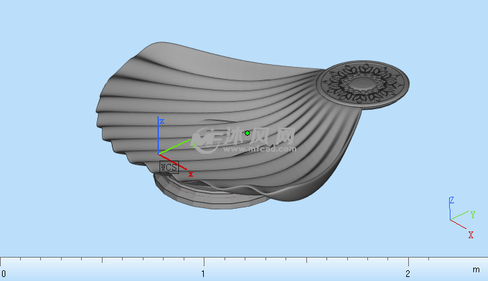Click the WCS label box
The height and width of the screenshot is (281, 488).
168,167
